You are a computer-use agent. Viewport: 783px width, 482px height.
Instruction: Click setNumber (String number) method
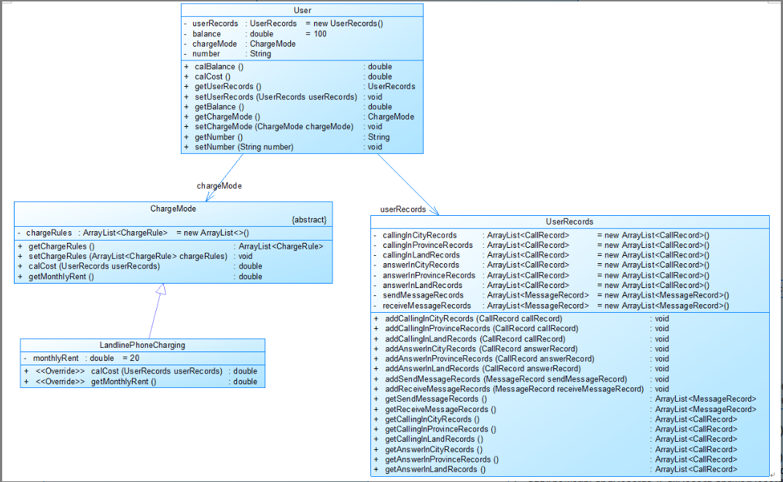pyautogui.click(x=283, y=147)
